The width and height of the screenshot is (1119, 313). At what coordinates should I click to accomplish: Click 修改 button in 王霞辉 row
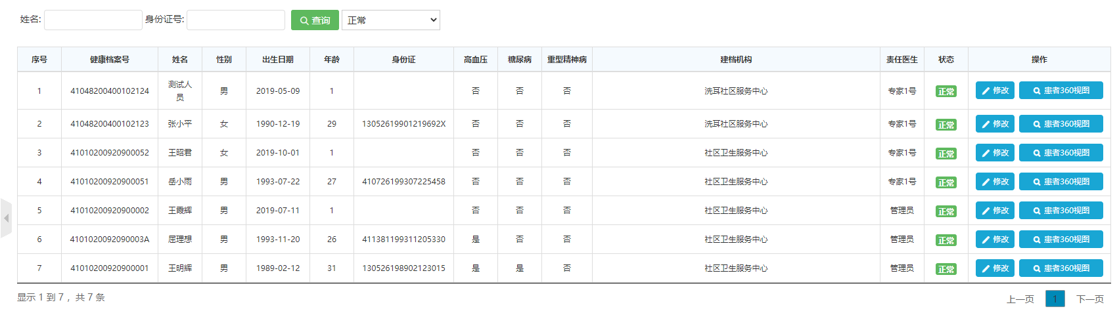[995, 211]
